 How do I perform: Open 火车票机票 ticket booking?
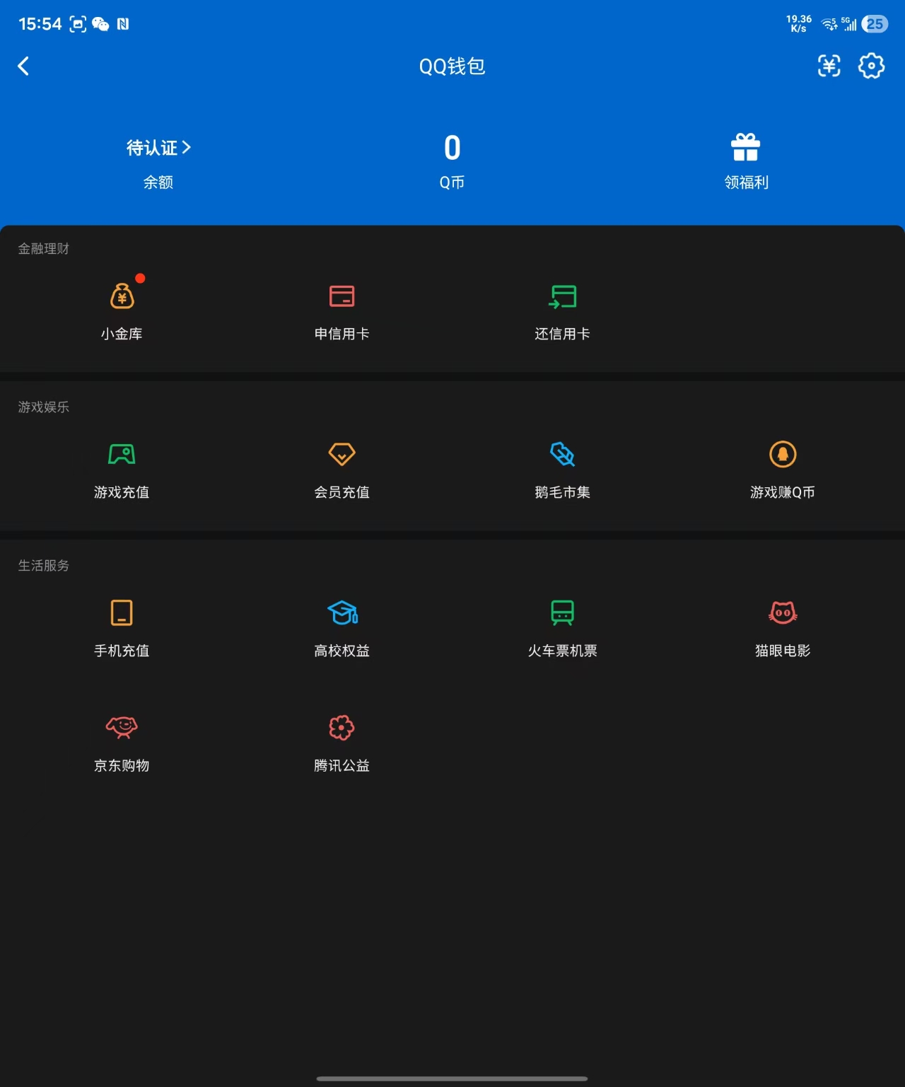(x=562, y=625)
